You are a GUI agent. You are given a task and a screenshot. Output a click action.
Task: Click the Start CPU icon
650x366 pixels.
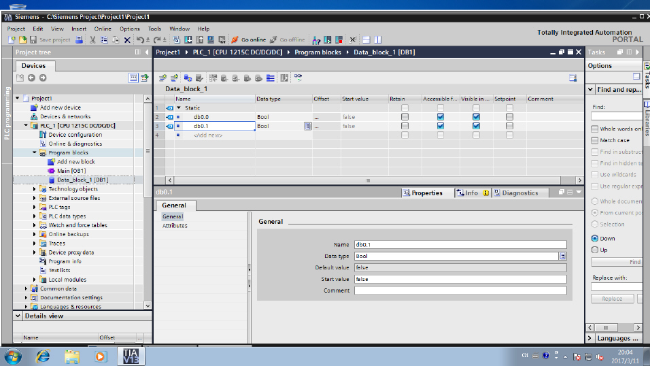click(x=328, y=40)
